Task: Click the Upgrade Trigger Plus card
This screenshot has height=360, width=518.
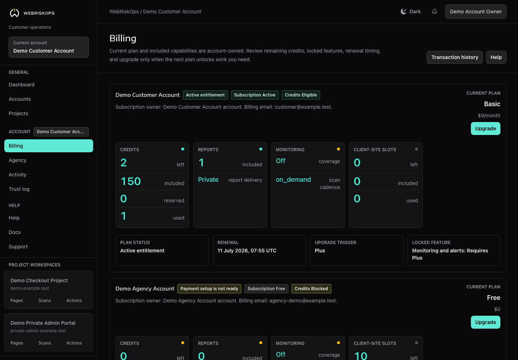Action: 356,251
